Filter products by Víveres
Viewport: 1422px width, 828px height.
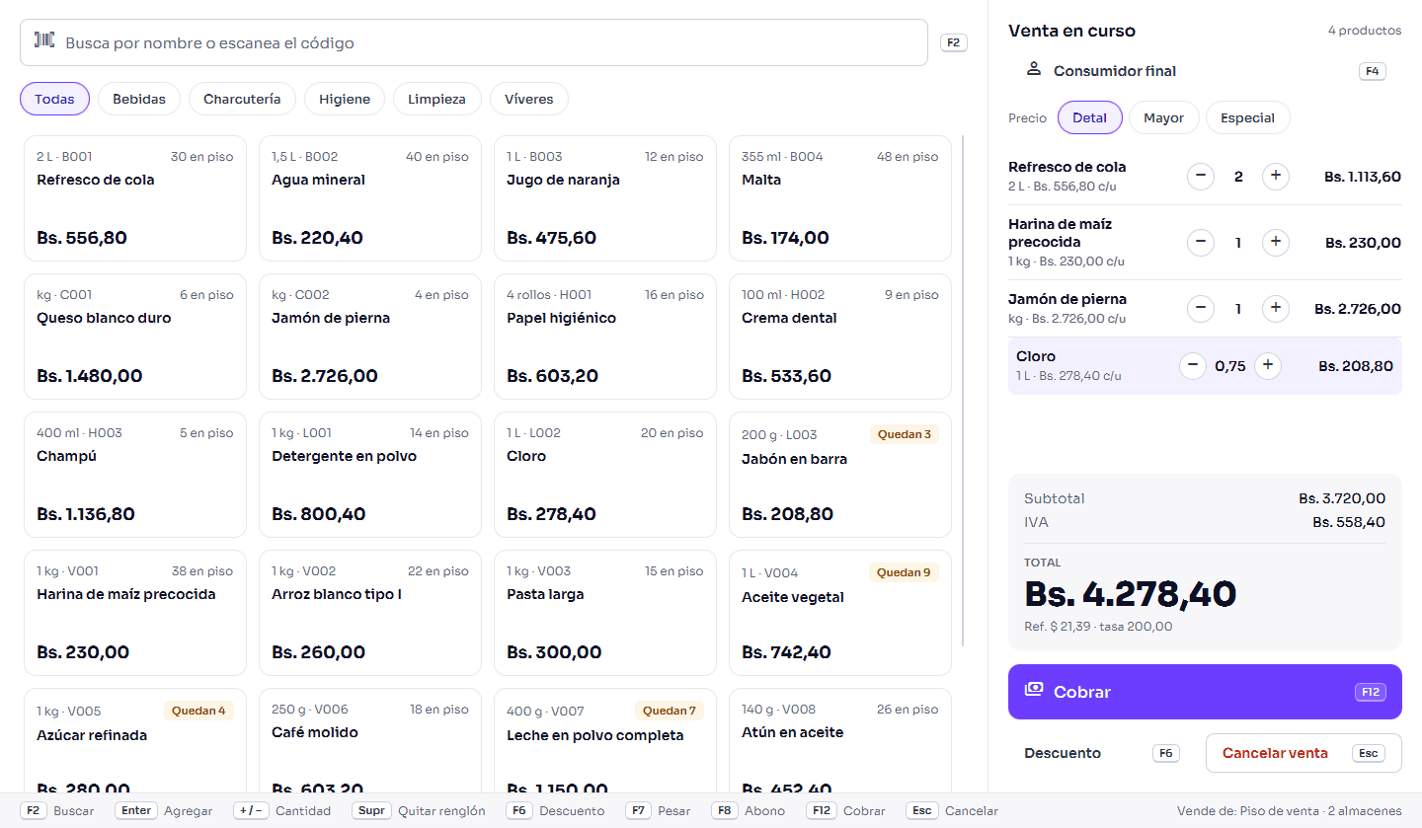tap(529, 99)
